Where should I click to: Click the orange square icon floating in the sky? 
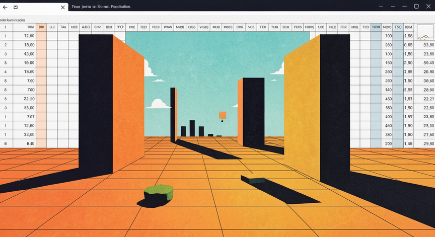[223, 115]
